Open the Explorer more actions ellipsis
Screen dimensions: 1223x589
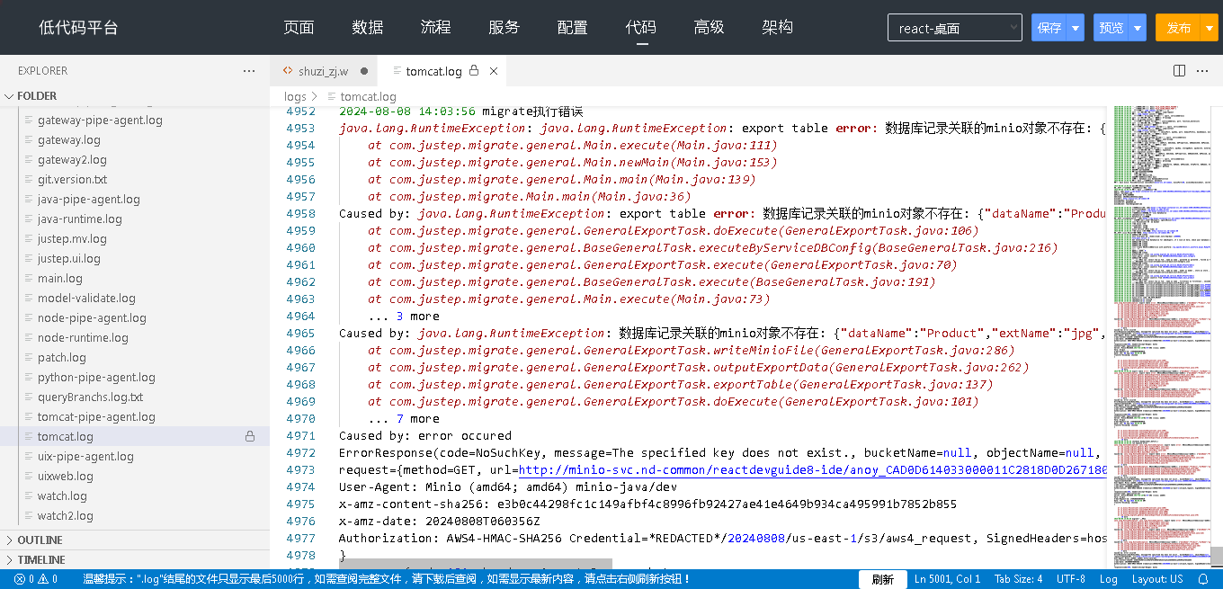click(x=249, y=70)
